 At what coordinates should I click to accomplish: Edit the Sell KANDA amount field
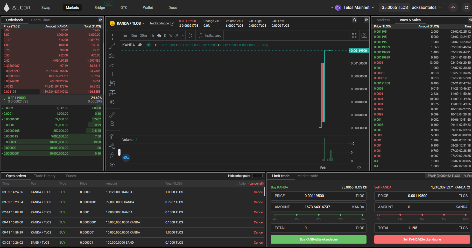coord(422,207)
